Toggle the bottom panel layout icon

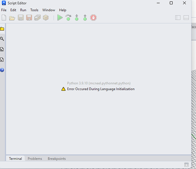pyautogui.click(x=186, y=18)
